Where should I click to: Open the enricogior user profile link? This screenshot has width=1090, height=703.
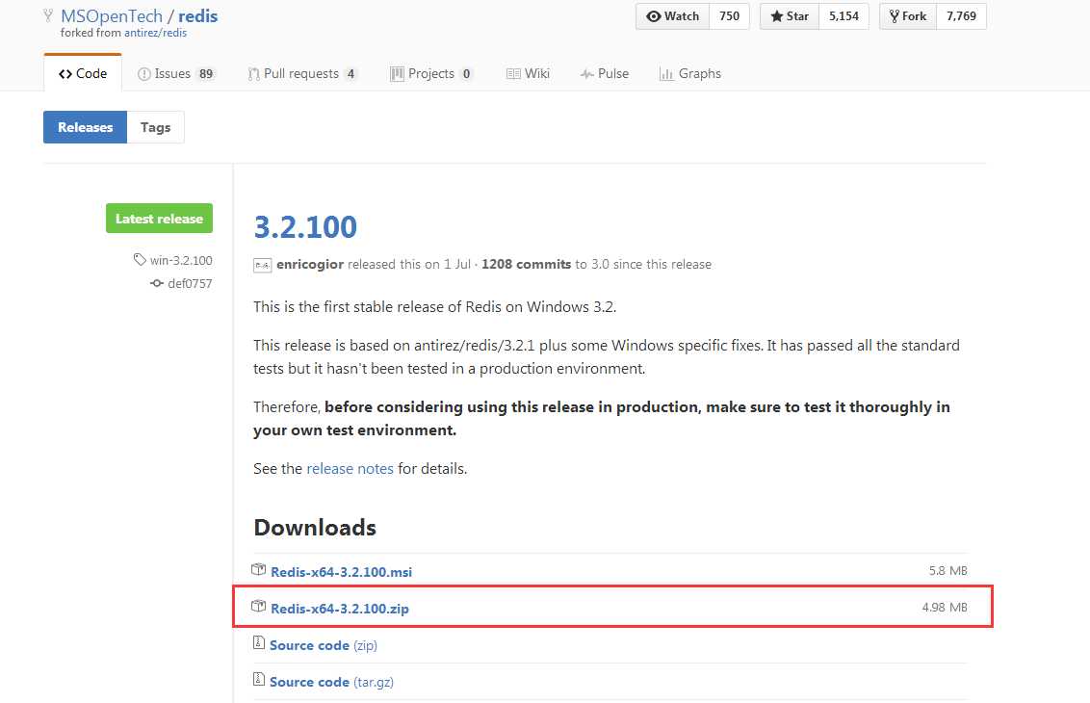[x=310, y=264]
